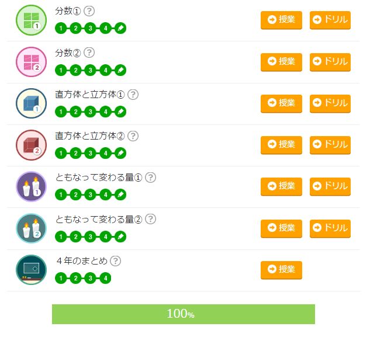Screen dimensions: 377x337
Task: Select the blue cube 直方体と立方体① icon
Action: pyautogui.click(x=31, y=103)
